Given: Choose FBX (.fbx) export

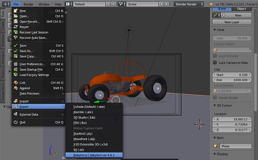Looking at the screenshot, I should click(94, 123).
